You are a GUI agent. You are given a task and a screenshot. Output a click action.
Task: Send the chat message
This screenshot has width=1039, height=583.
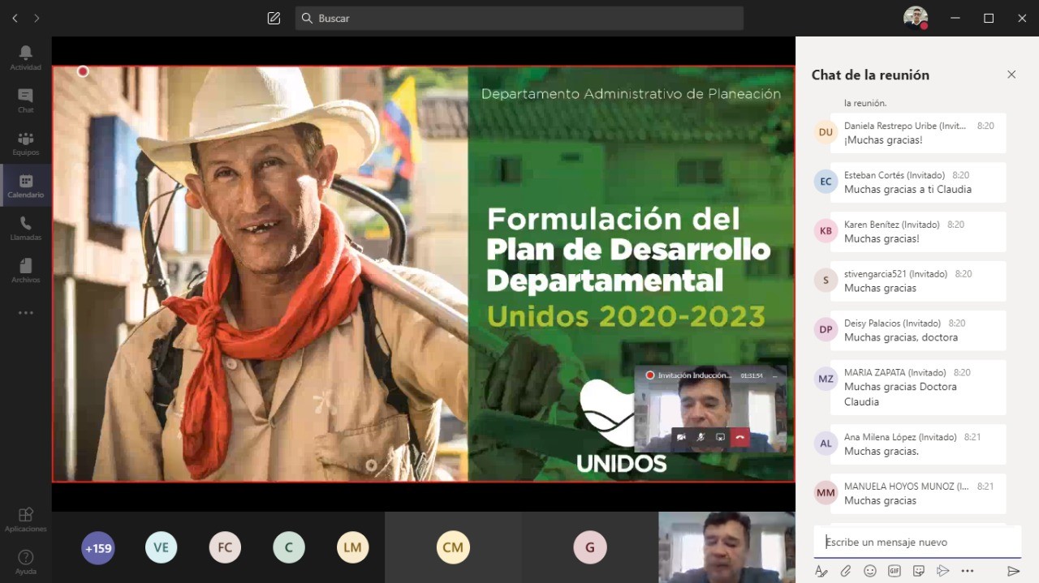1013,571
